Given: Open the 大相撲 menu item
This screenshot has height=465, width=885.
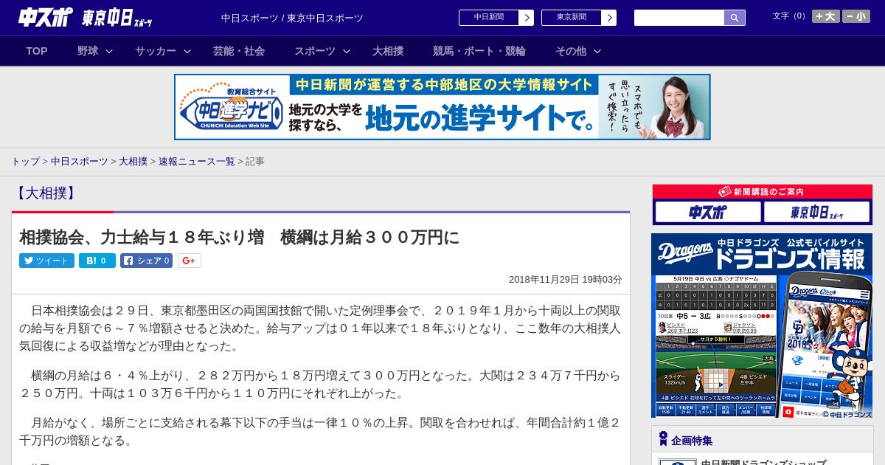Looking at the screenshot, I should coord(388,51).
